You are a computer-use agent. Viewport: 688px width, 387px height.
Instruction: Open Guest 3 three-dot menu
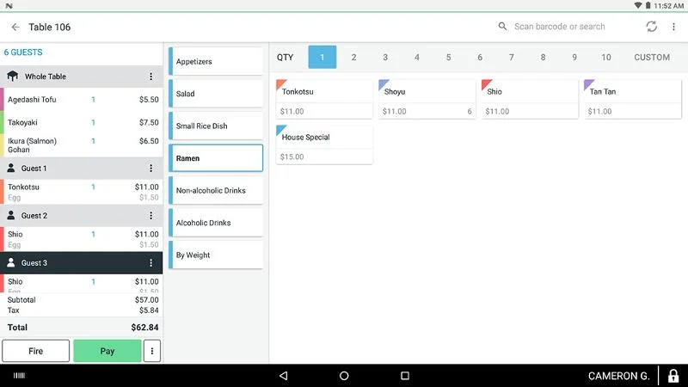coord(150,263)
